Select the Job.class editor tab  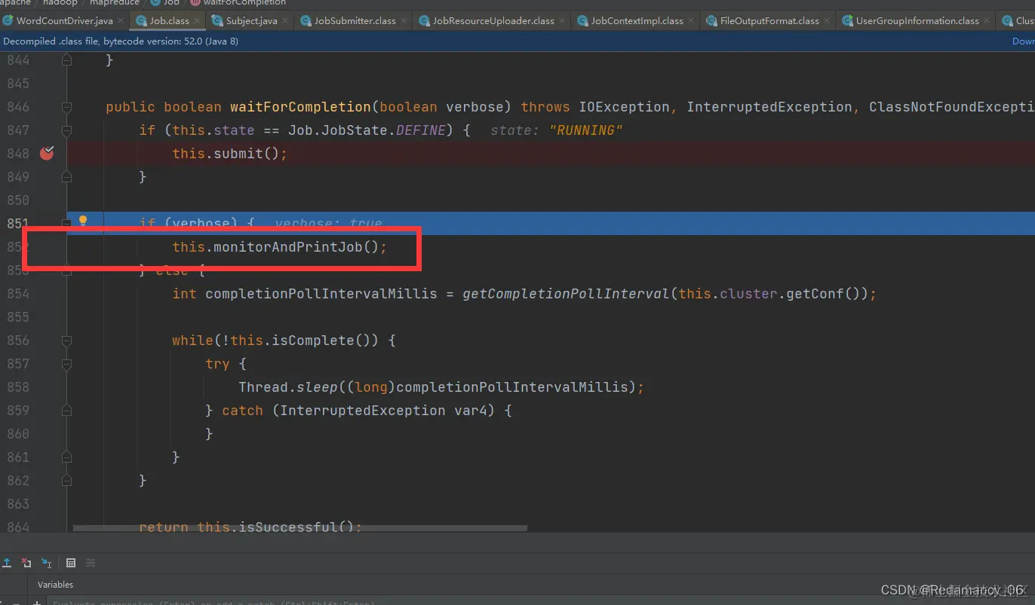pos(169,20)
